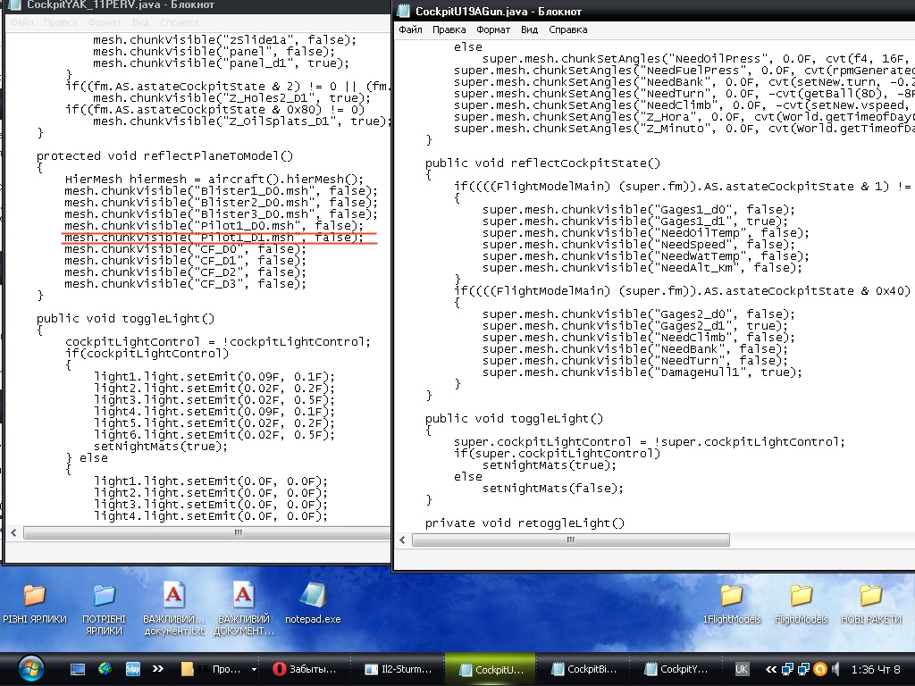The height and width of the screenshot is (686, 915).
Task: Open the 1FlightModels desktop folder
Action: pos(732,603)
